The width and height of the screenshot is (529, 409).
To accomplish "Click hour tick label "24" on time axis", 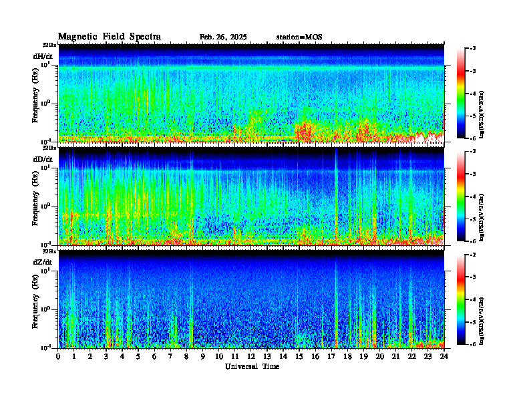I will pos(444,357).
